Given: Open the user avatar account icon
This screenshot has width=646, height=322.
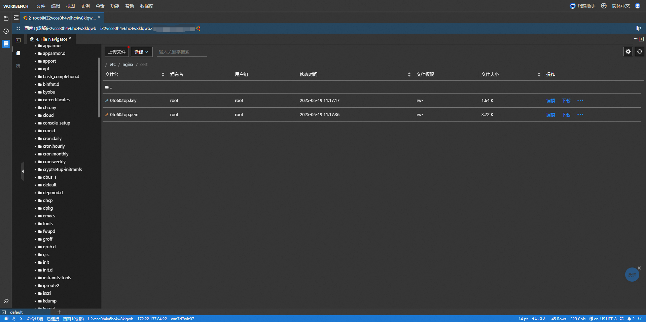Looking at the screenshot, I should pos(638,6).
